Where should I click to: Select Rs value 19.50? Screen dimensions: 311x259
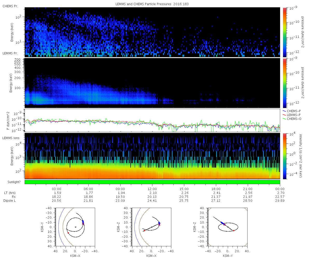coord(120,197)
